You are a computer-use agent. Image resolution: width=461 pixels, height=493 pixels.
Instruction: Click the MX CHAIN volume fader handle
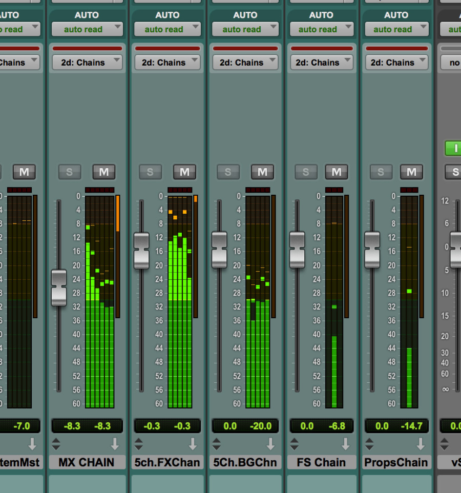coord(59,287)
